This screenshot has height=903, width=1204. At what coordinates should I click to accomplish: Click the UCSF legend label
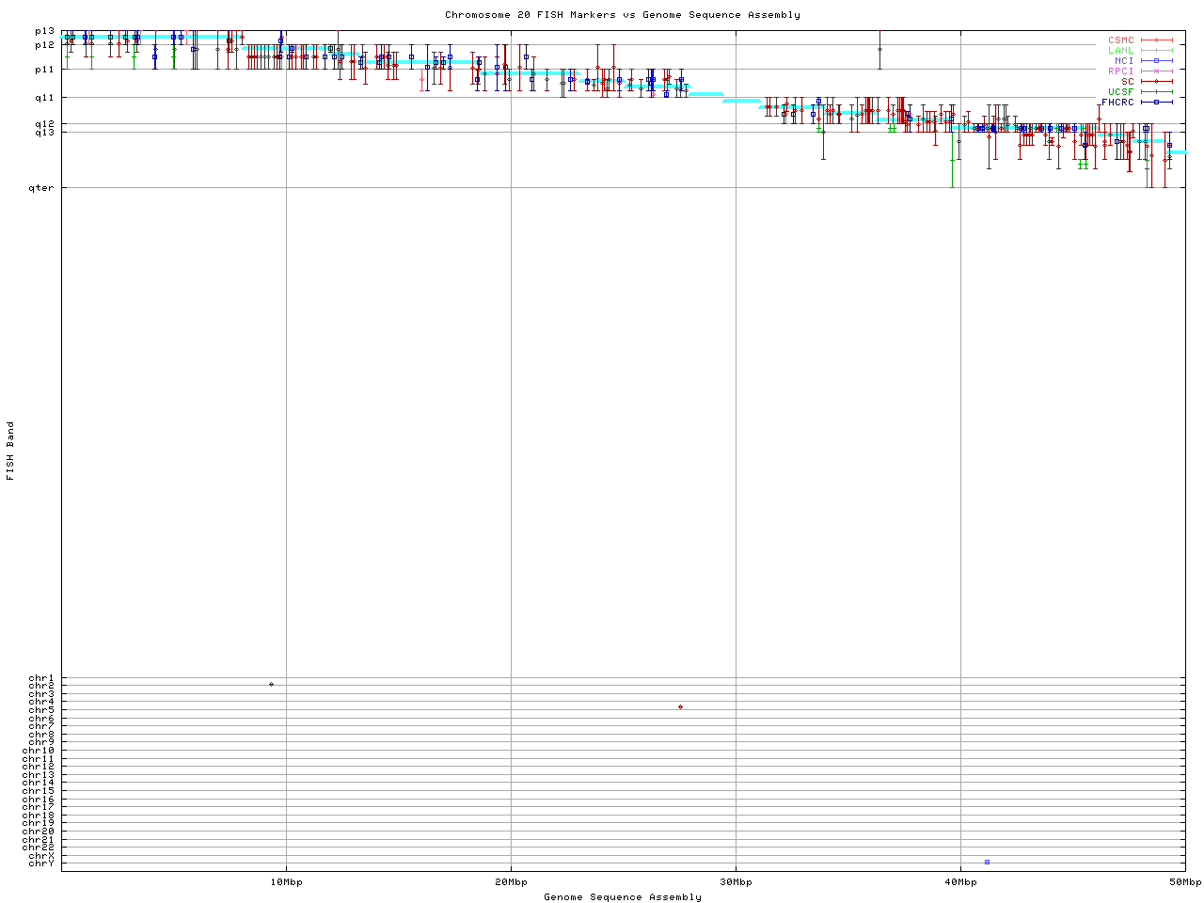click(x=1120, y=92)
